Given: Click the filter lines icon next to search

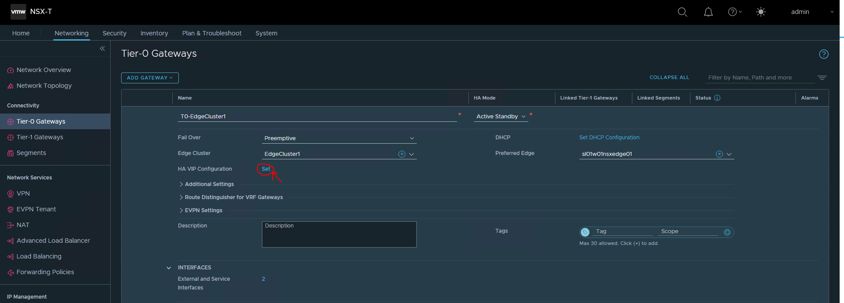Looking at the screenshot, I should click(822, 78).
